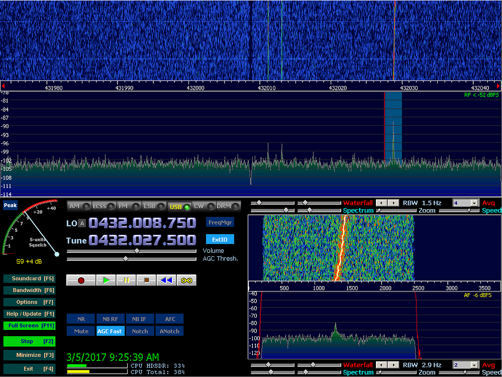
Task: Click the LO frequency display 0432.008.750
Action: [142, 223]
